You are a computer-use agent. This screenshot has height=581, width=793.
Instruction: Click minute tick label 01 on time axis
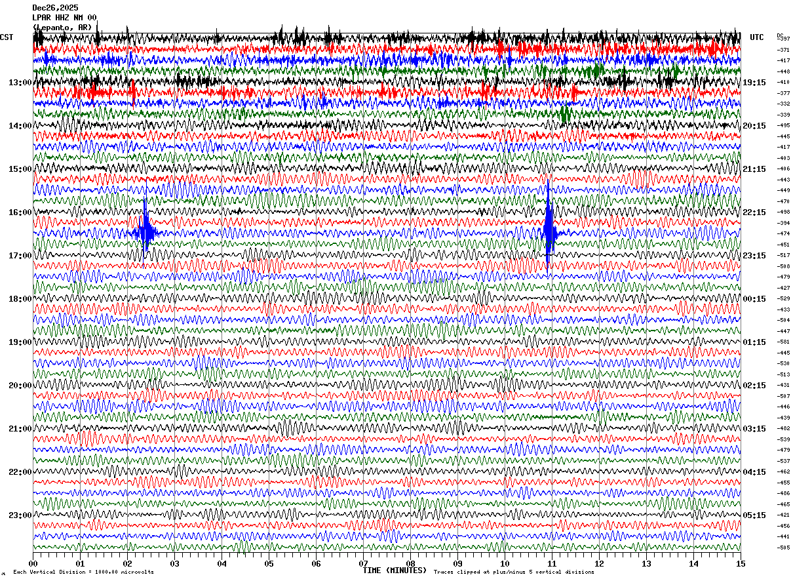pyautogui.click(x=80, y=563)
